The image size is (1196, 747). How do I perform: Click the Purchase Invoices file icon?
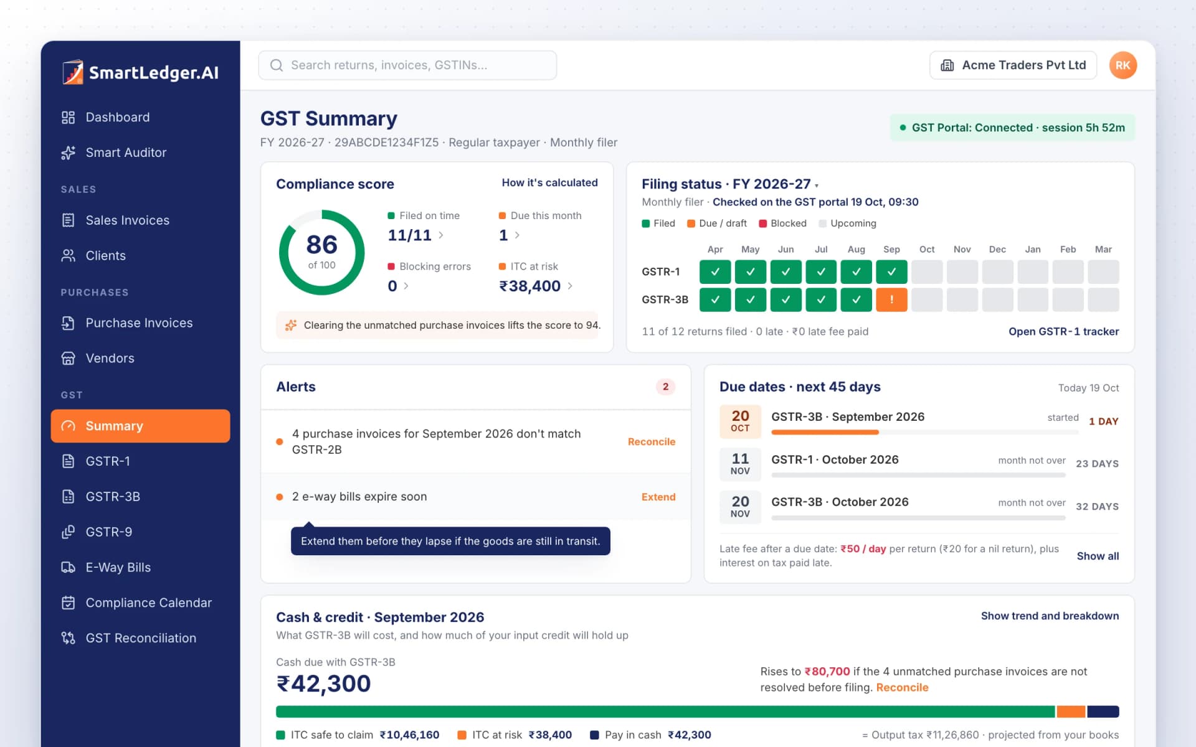pyautogui.click(x=69, y=323)
